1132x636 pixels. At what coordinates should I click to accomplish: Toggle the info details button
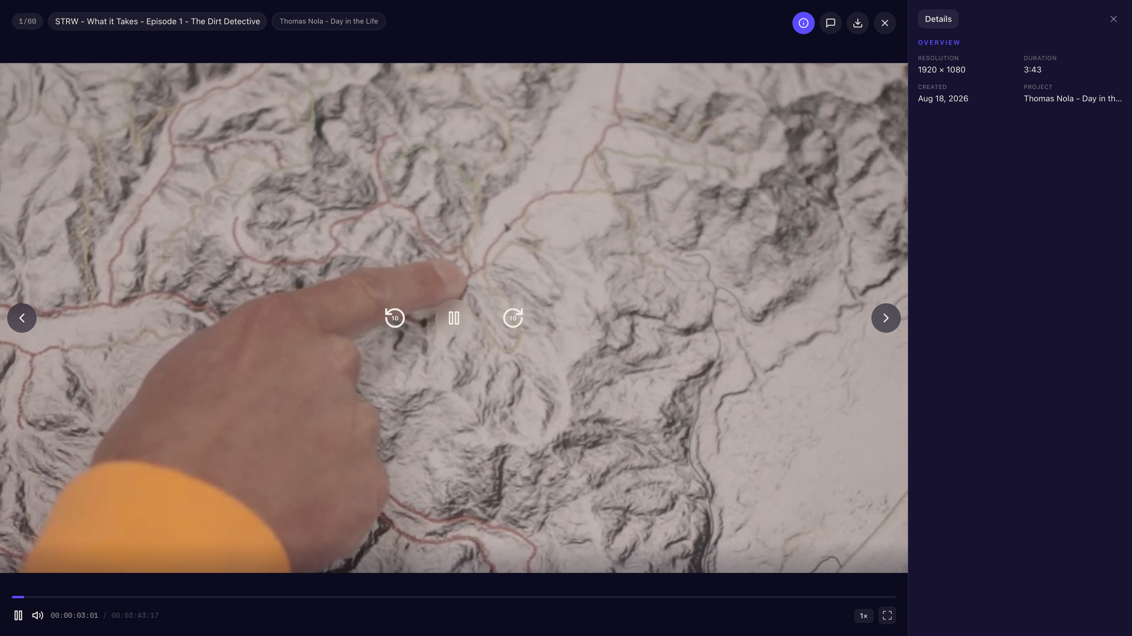click(x=803, y=23)
